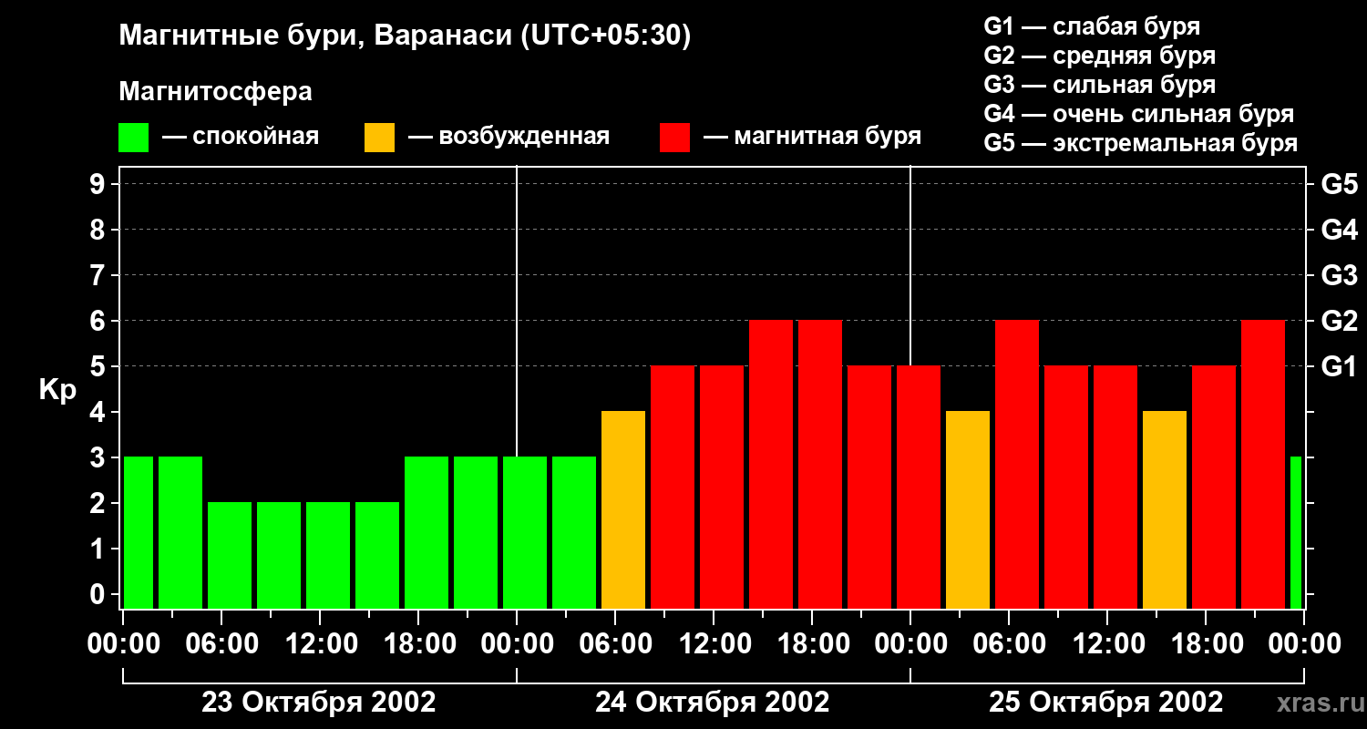Click the yellow Kp 4 bar at 15:00 on 25 Октября
The image size is (1367, 729).
(1165, 509)
